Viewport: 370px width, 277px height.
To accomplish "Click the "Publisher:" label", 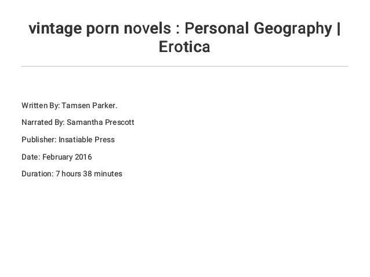I will tap(39, 139).
